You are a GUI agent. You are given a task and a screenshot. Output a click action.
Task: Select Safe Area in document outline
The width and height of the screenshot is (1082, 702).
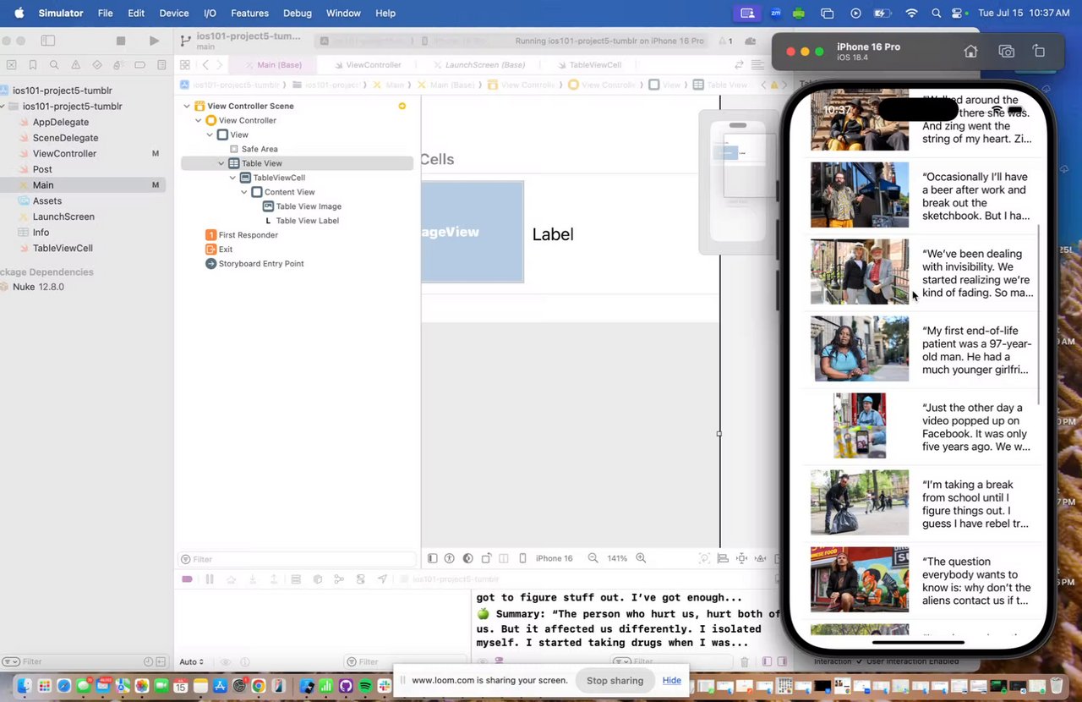coord(260,149)
